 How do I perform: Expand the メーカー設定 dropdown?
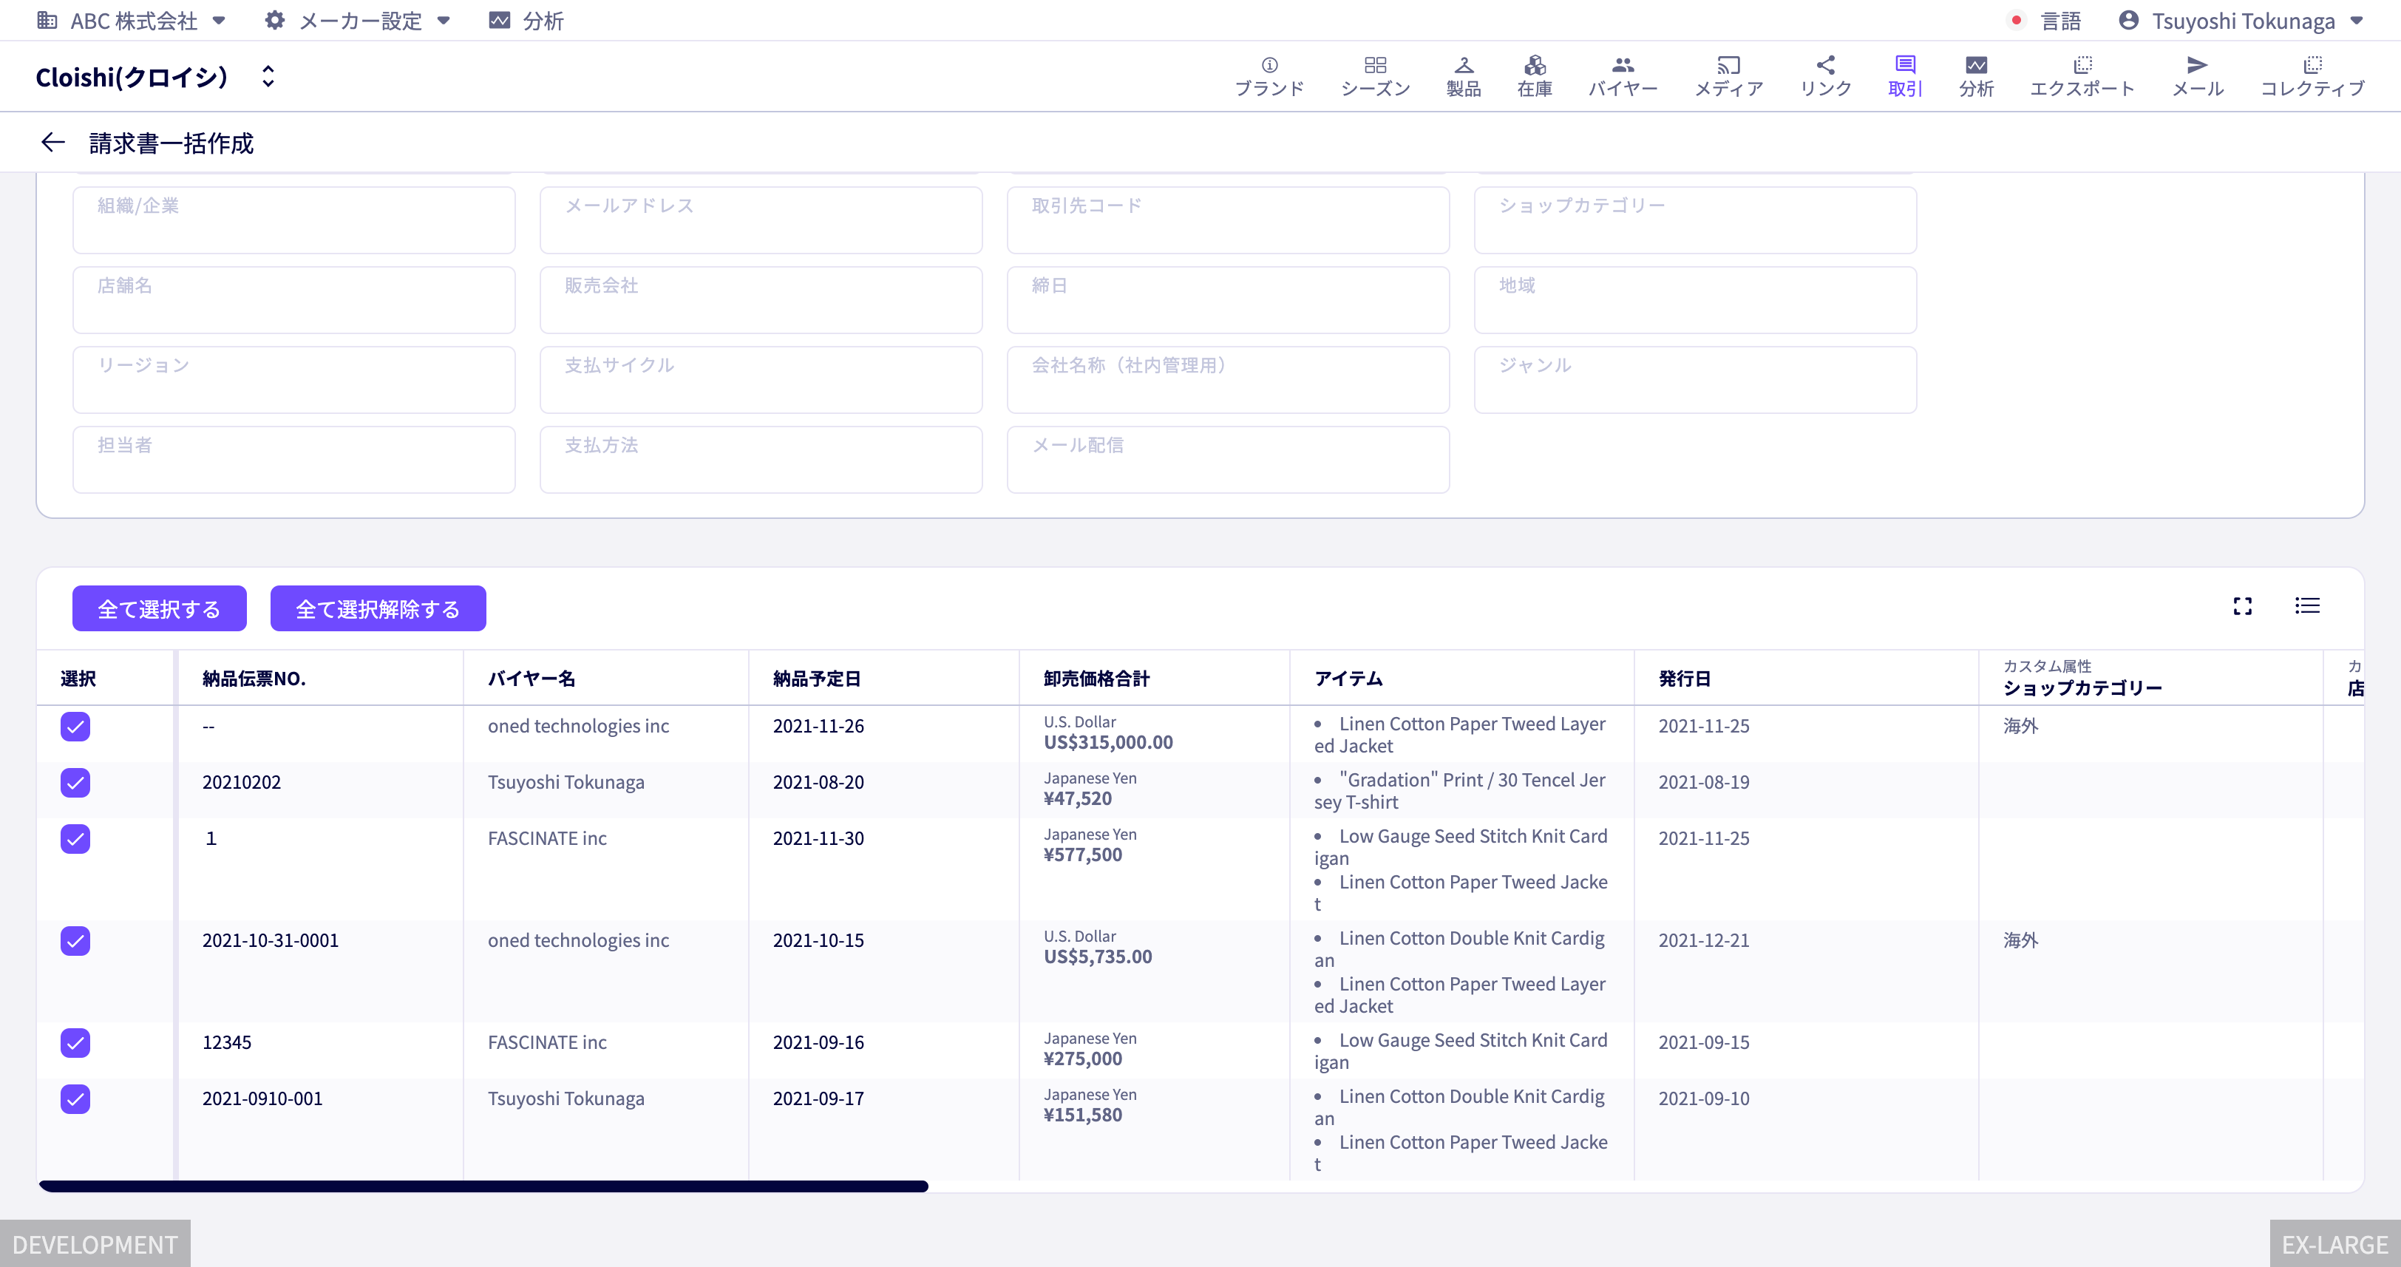click(359, 21)
